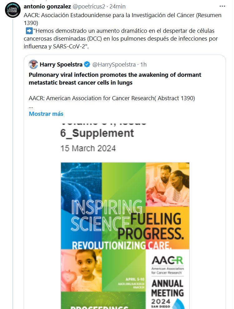The height and width of the screenshot is (309, 234).
Task: Click the blue arrow emoji in tweet
Action: (x=29, y=31)
